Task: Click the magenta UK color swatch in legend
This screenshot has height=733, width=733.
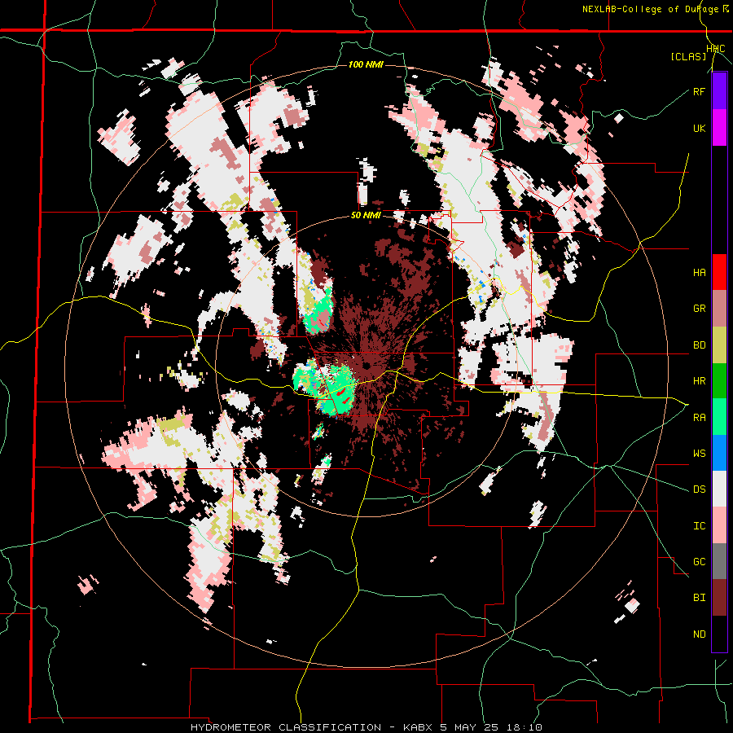Action: [x=719, y=128]
